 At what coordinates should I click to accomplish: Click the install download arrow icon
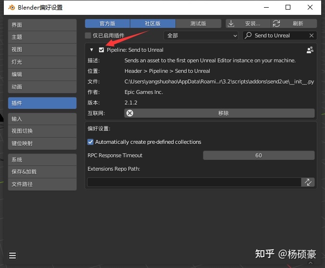[x=231, y=23]
